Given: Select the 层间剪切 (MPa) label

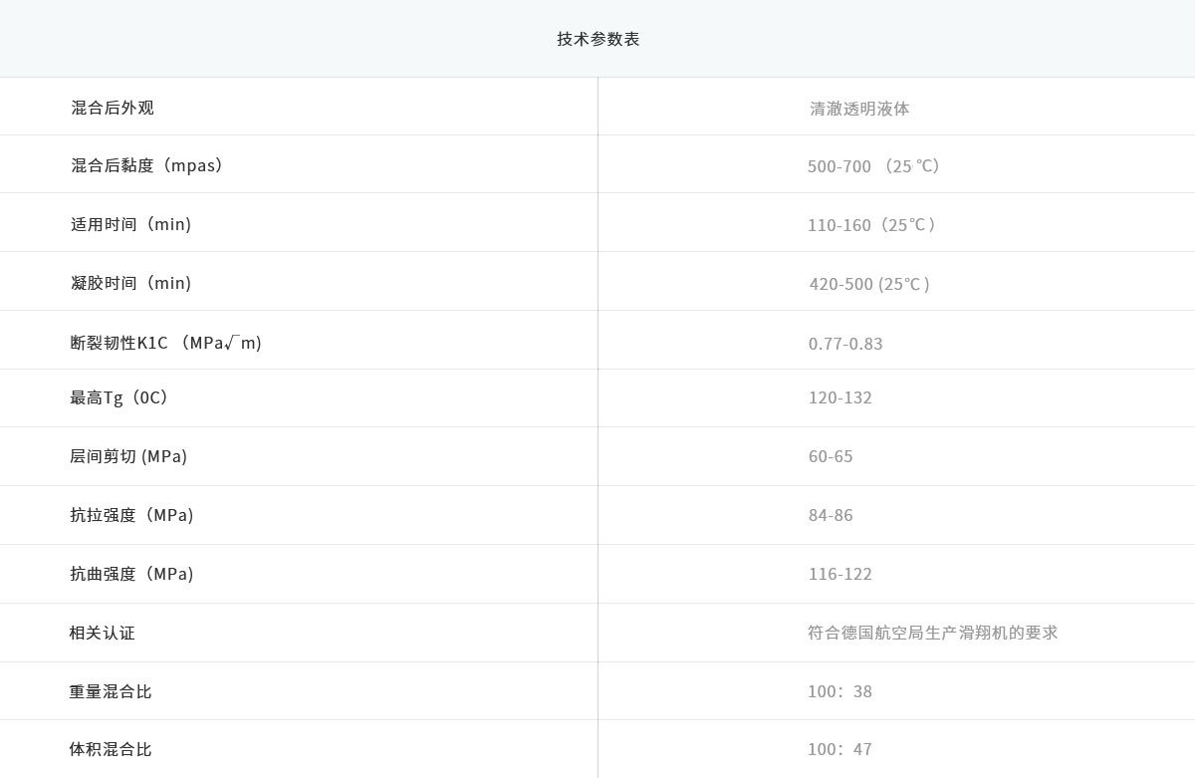Looking at the screenshot, I should pos(128,456).
